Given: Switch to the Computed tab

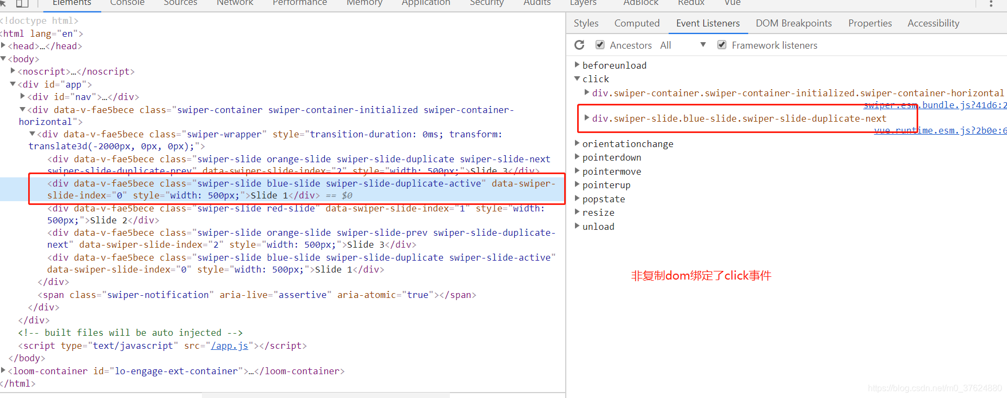Looking at the screenshot, I should 637,23.
